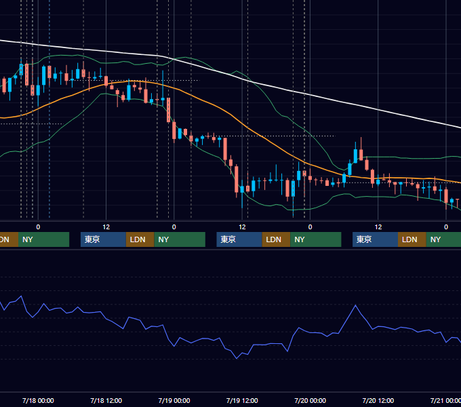Click the 7/18 12:00 date label

[106, 400]
